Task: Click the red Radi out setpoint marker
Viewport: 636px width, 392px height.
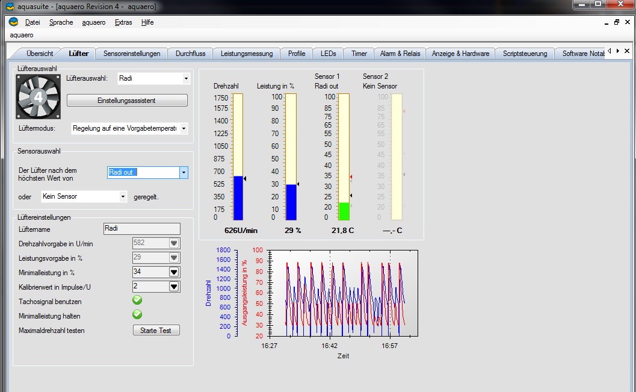Action: coord(351,177)
